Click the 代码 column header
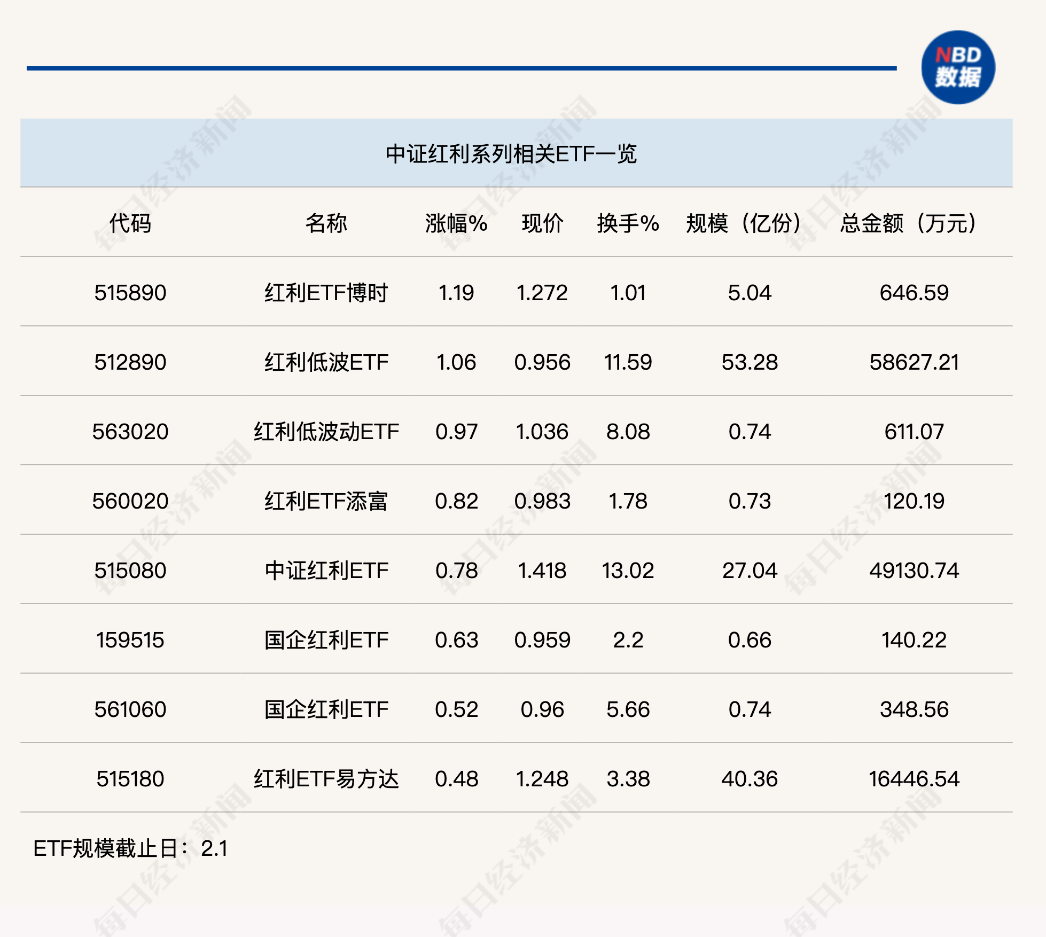 click(x=130, y=223)
